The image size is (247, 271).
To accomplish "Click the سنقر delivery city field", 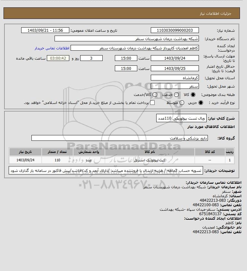I will (175, 86).
